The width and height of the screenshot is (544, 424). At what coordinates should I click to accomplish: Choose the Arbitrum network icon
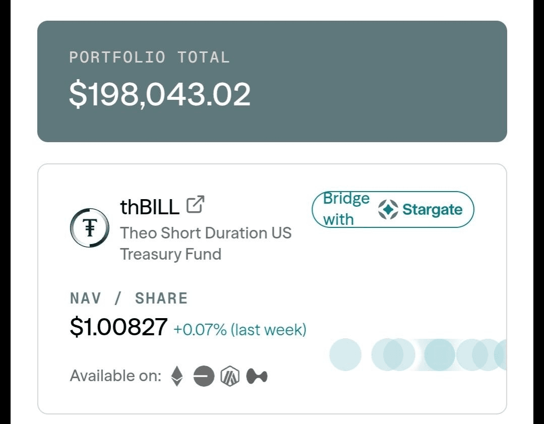[x=230, y=376]
